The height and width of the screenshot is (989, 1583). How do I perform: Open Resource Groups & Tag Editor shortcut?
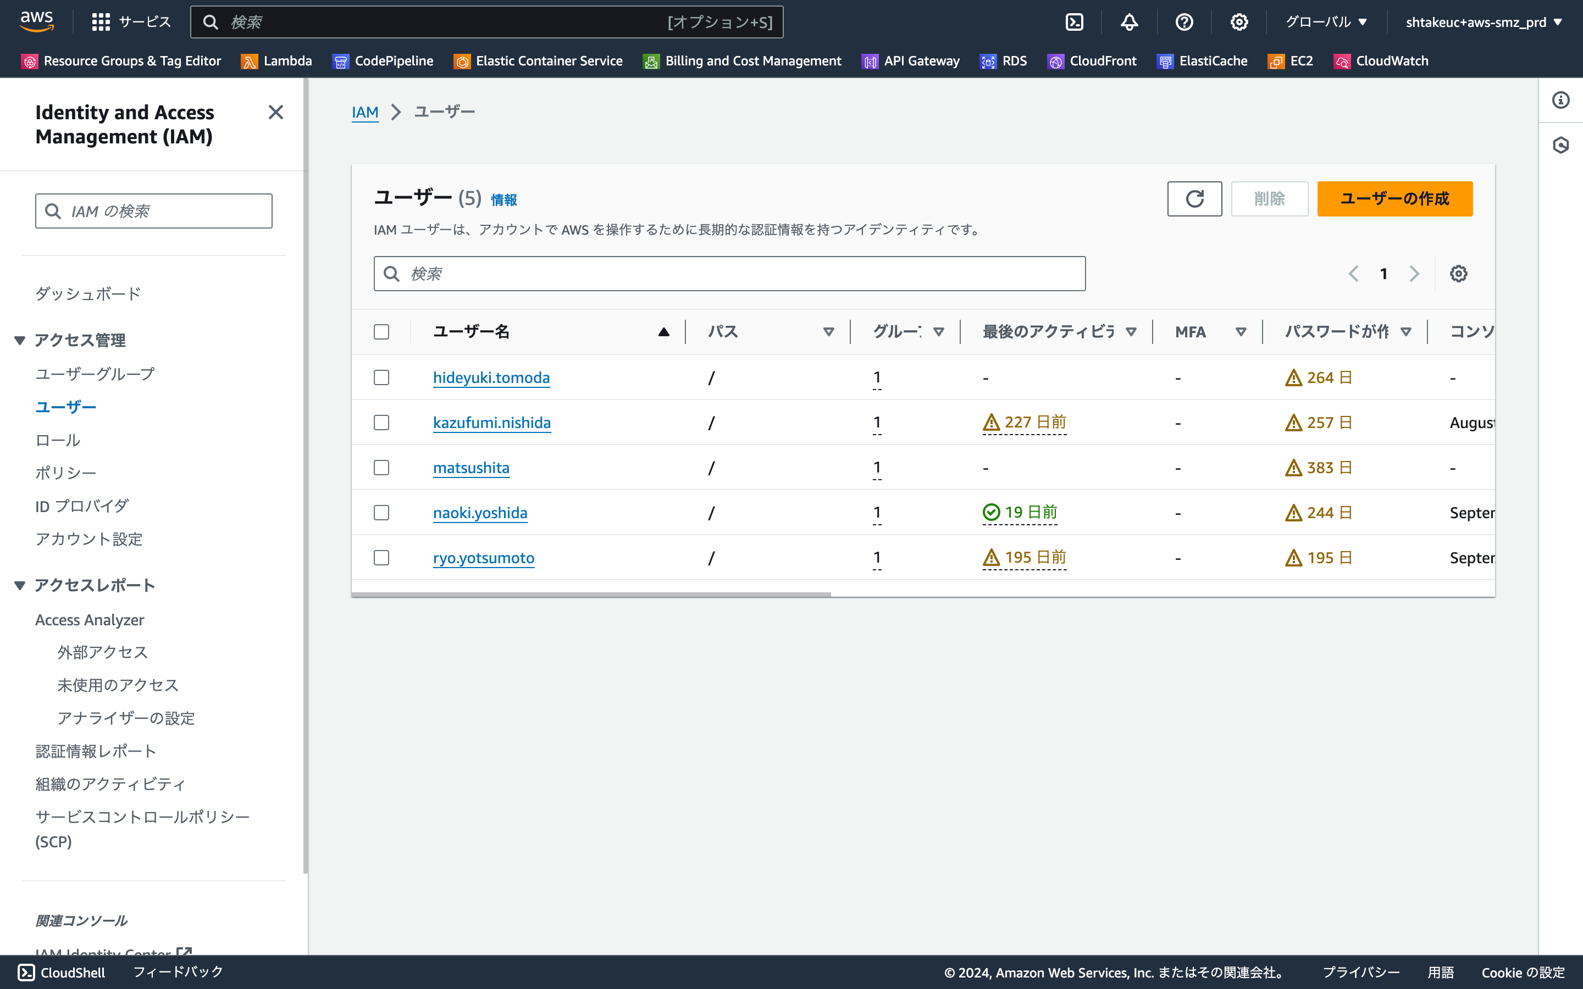[x=121, y=61]
